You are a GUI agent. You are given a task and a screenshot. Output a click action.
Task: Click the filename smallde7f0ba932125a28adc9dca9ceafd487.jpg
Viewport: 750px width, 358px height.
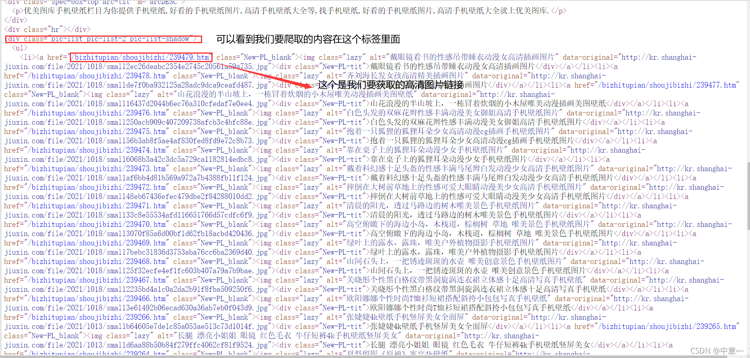coord(187,85)
